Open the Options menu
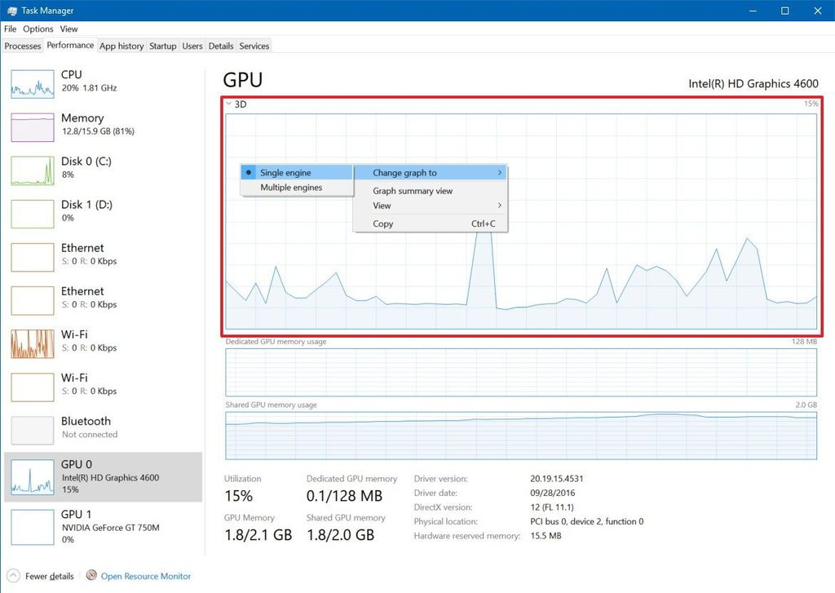This screenshot has height=593, width=835. (38, 29)
